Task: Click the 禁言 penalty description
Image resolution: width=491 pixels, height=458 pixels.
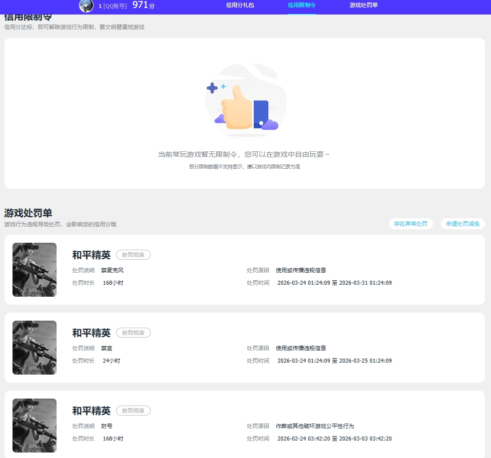Action: [107, 348]
